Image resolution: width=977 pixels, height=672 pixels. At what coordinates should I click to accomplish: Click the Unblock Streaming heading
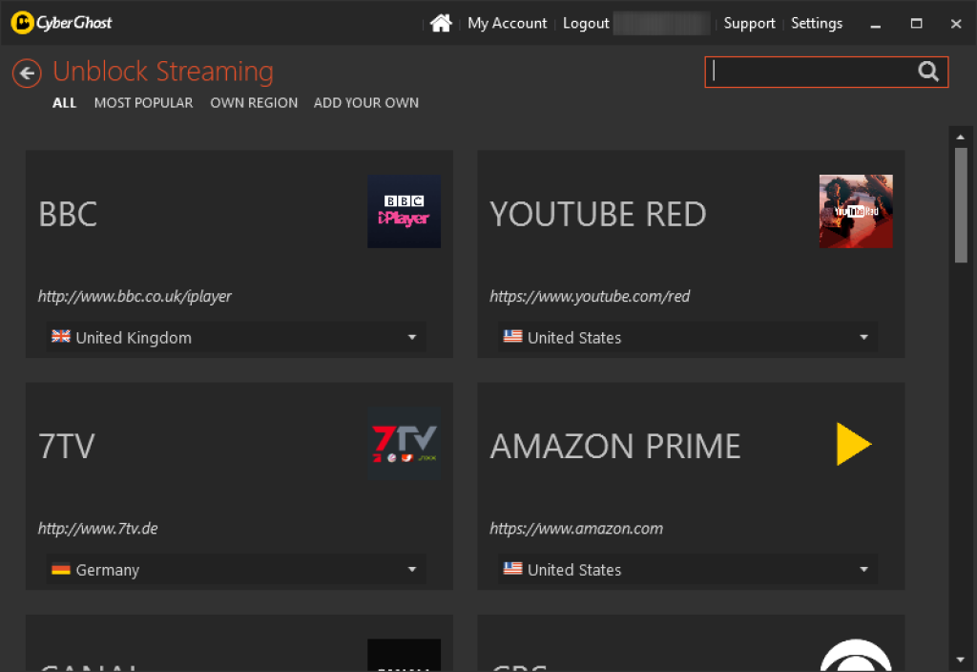click(x=162, y=72)
